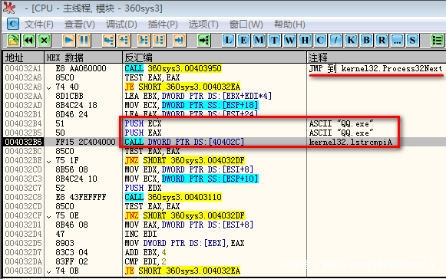Open the 文件(F) menu
Viewport: 446px width, 279px height.
39,25
